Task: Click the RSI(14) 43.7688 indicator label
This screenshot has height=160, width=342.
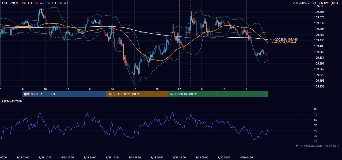Action: (12, 101)
